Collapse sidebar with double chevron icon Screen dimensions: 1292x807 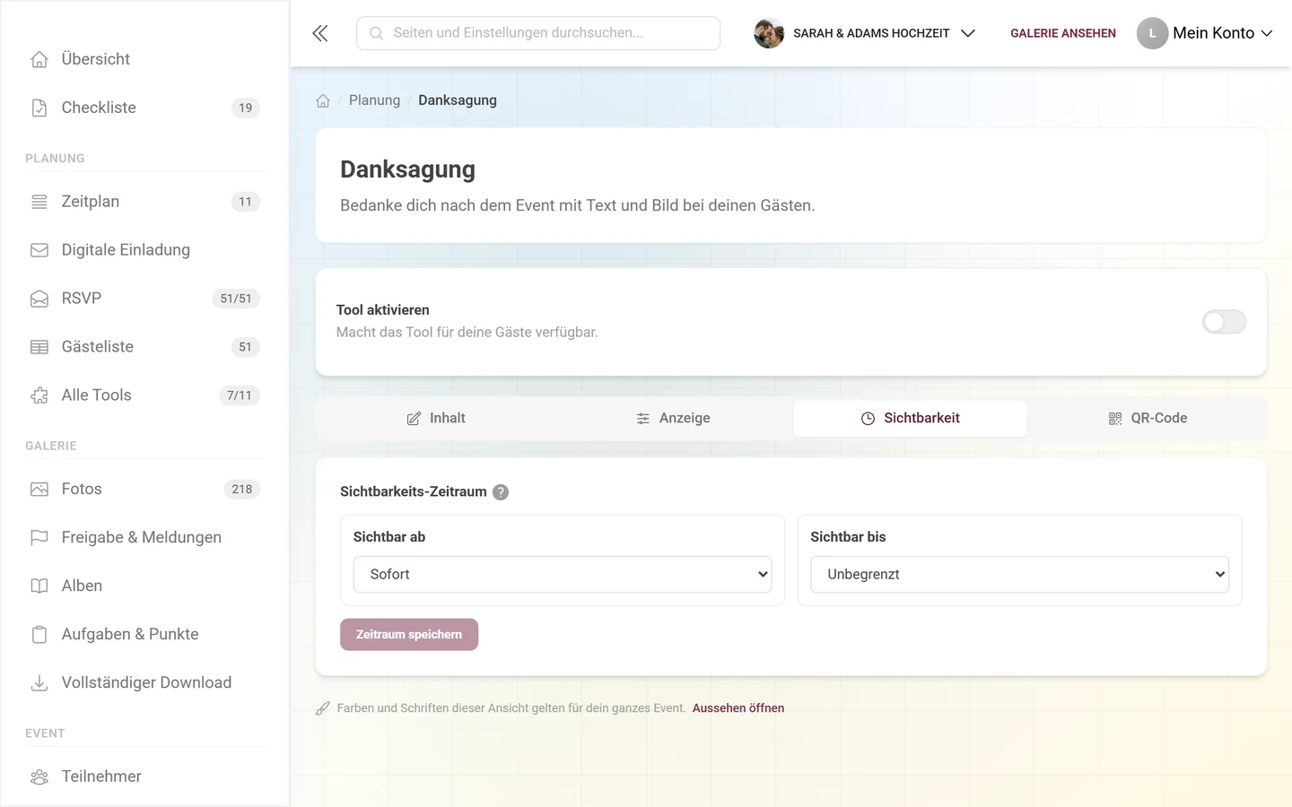tap(320, 33)
